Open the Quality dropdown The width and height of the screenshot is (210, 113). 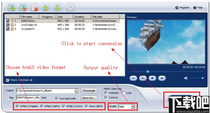[x=132, y=106]
